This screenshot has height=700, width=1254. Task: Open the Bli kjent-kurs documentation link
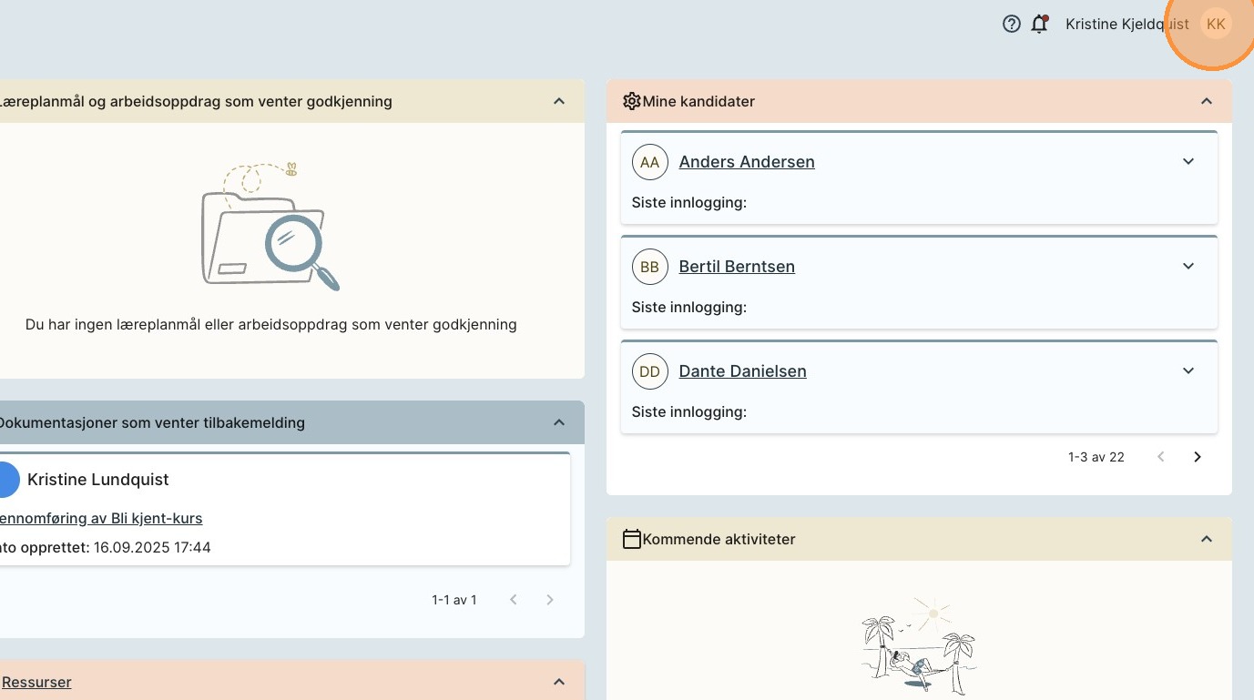pos(102,518)
